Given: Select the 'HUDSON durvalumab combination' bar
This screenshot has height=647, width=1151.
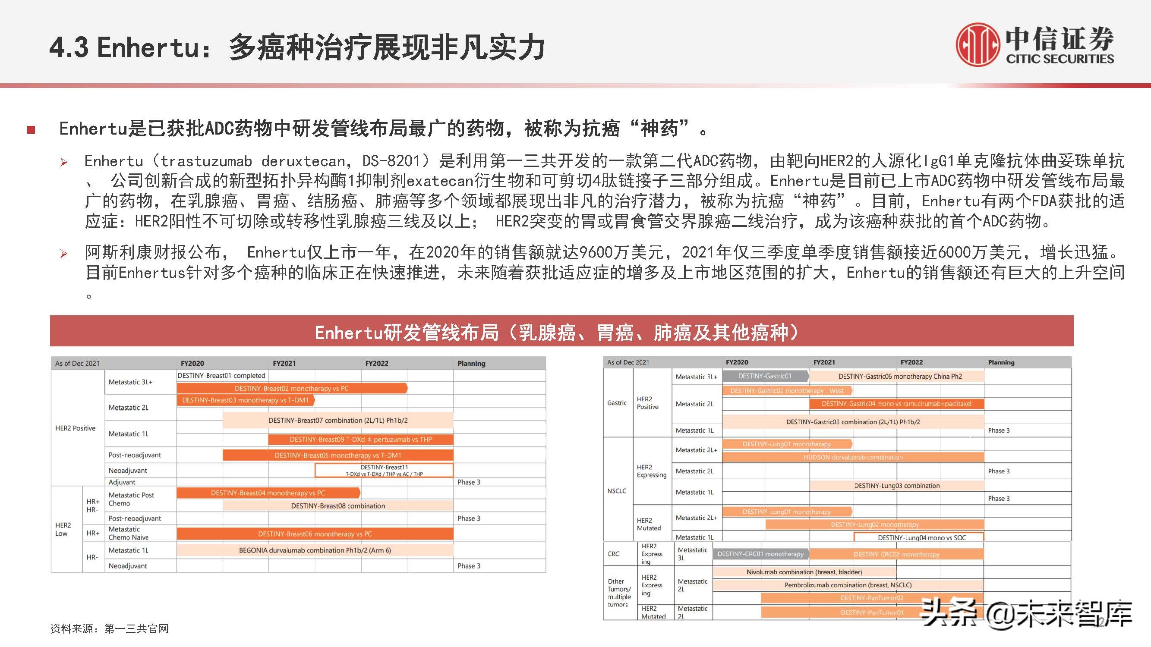Looking at the screenshot, I should coord(853,457).
